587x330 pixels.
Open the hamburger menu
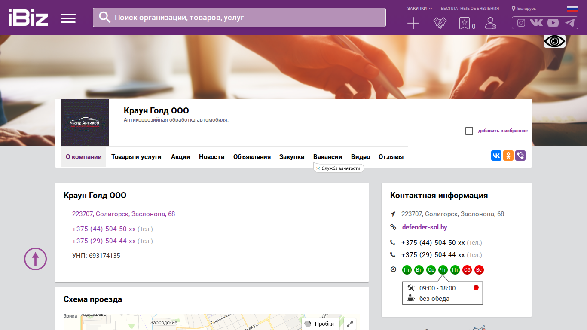coord(68,18)
